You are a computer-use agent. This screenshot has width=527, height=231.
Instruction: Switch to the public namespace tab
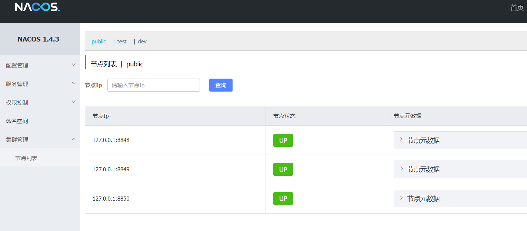pos(99,42)
